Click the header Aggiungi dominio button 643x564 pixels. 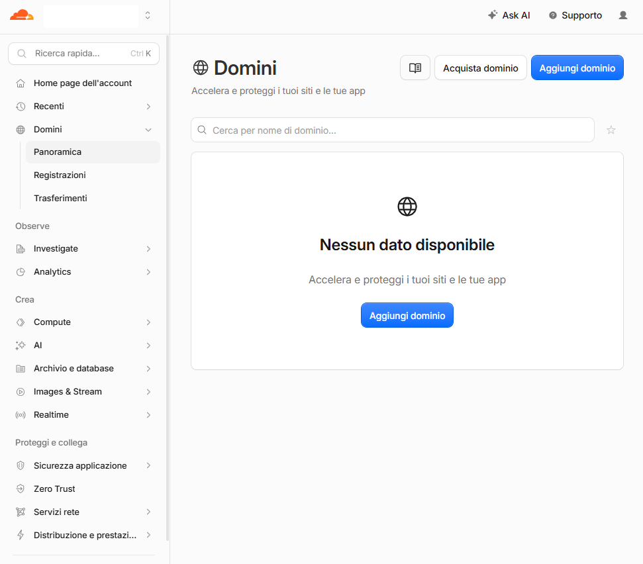pyautogui.click(x=577, y=68)
